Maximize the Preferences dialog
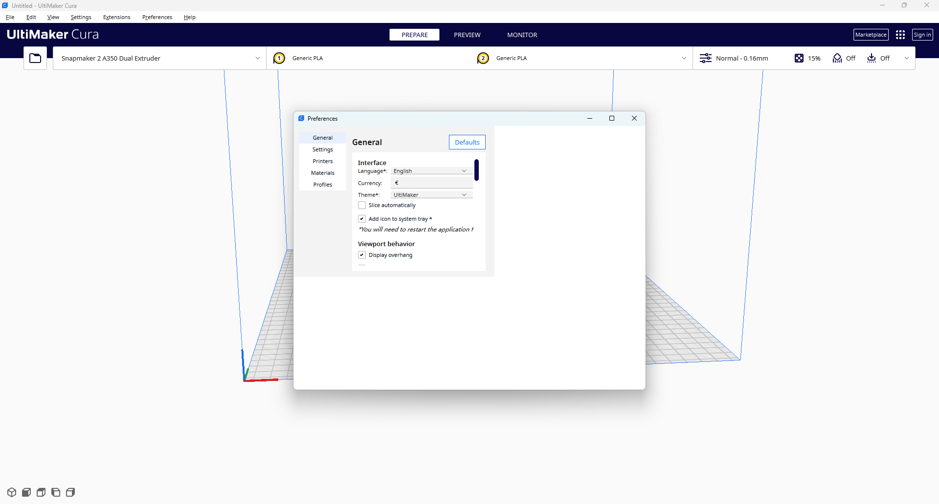Image resolution: width=939 pixels, height=504 pixels. (x=611, y=118)
